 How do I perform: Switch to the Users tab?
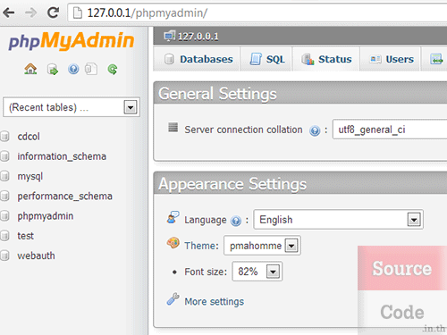pos(391,59)
